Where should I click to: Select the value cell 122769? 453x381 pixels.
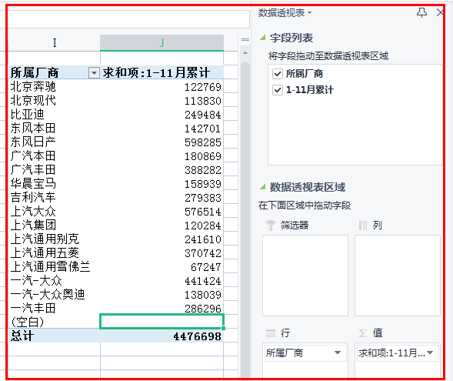point(162,86)
